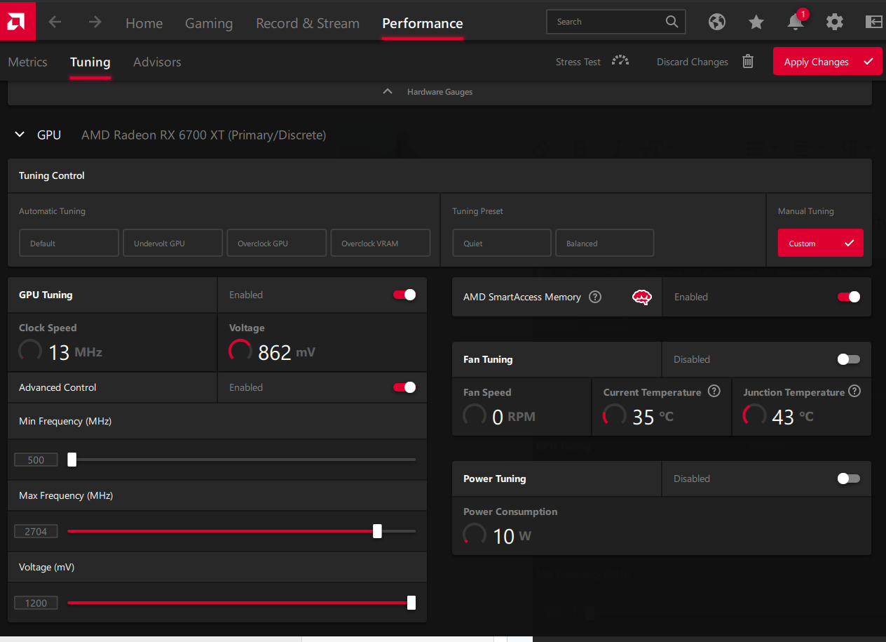Select the Performance tab
The height and width of the screenshot is (642, 886).
(423, 23)
